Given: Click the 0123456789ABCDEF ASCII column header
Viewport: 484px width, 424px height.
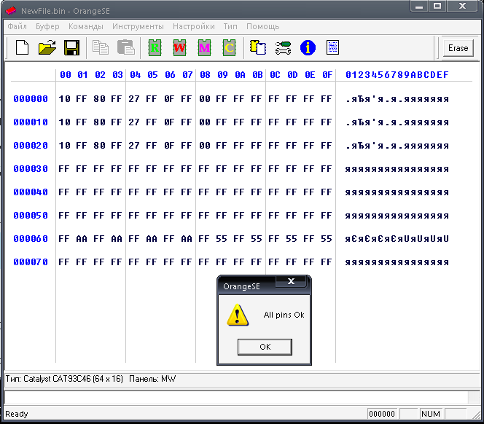Looking at the screenshot, I should click(x=397, y=75).
